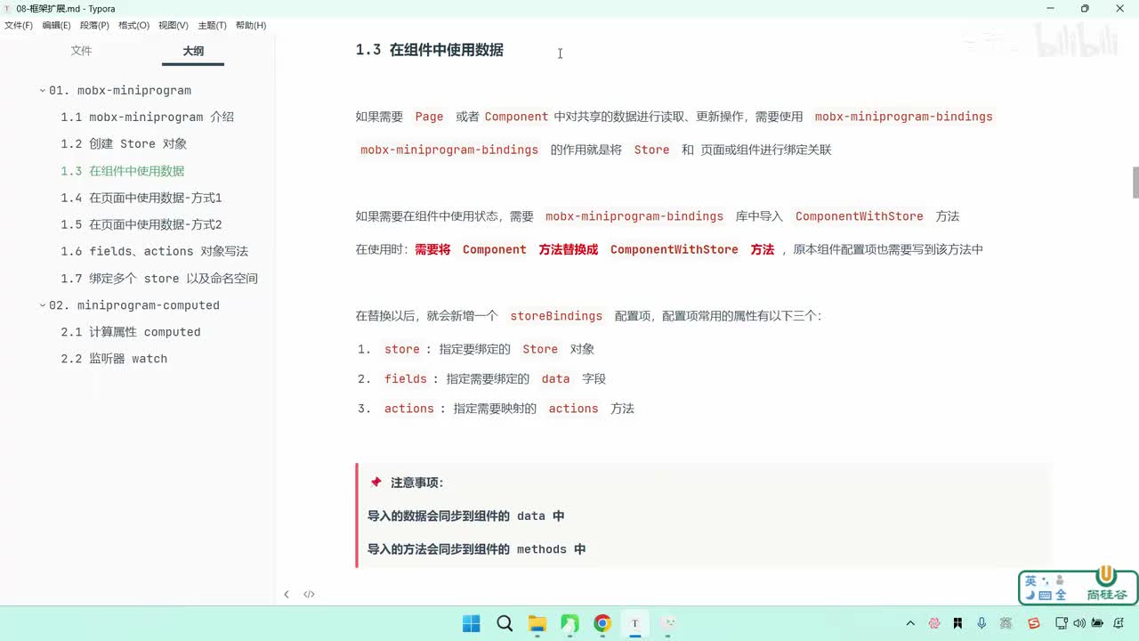Go to 2.1 计算属性 computed outline item
Screen dimensions: 1139x641
tap(131, 332)
